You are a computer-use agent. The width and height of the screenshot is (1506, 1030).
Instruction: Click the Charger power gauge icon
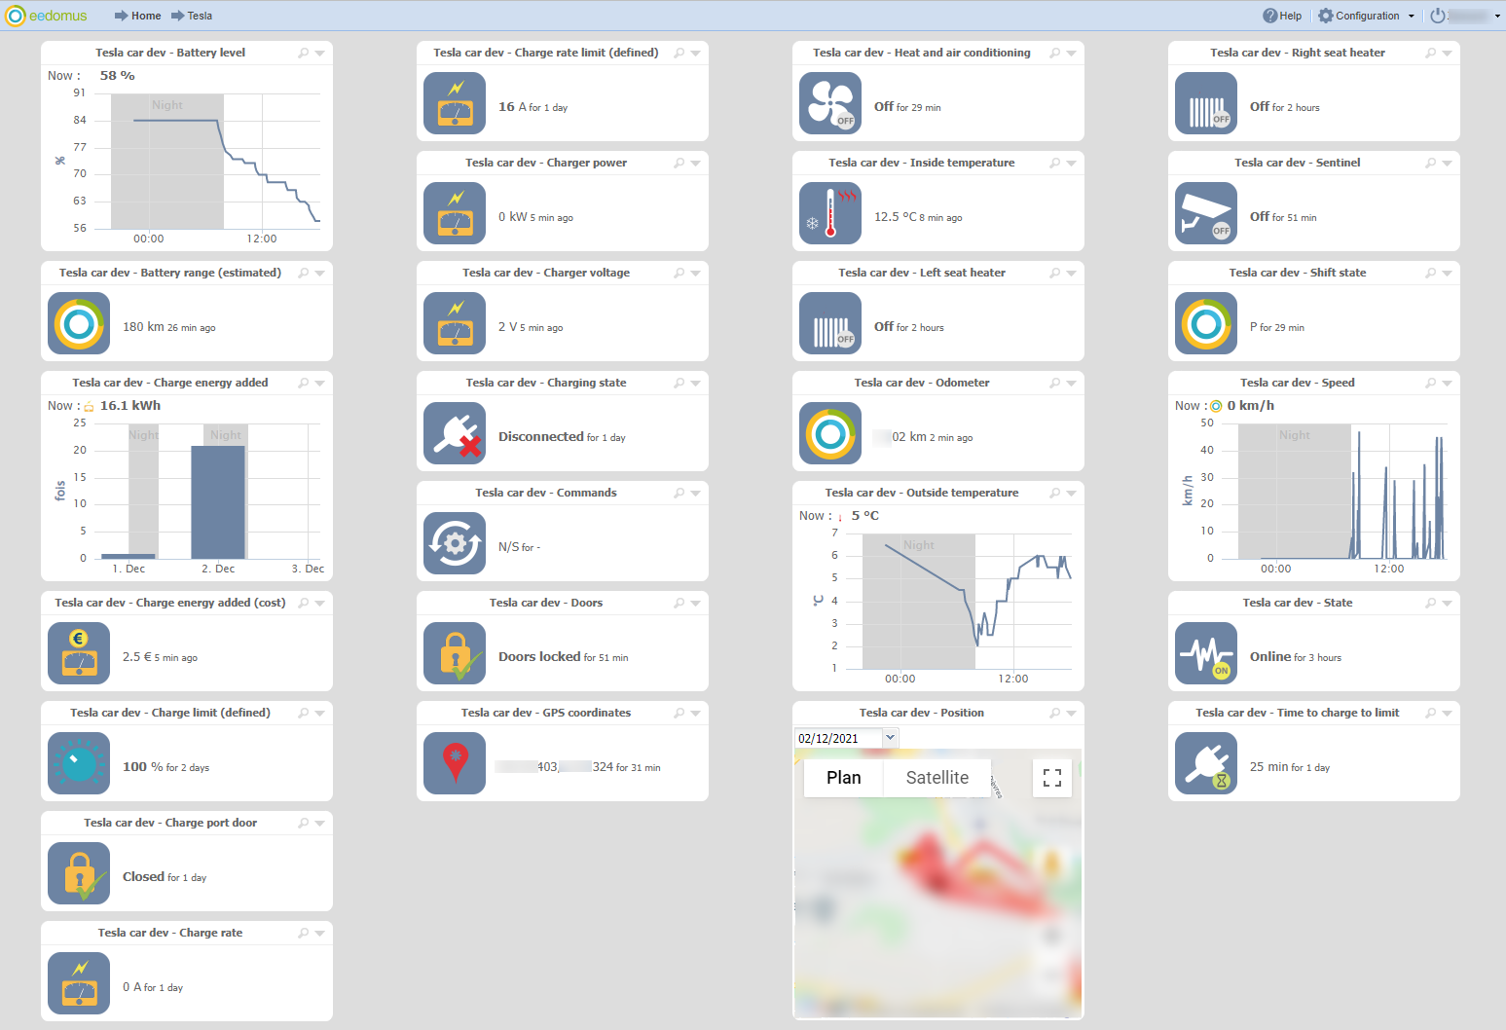pyautogui.click(x=455, y=213)
